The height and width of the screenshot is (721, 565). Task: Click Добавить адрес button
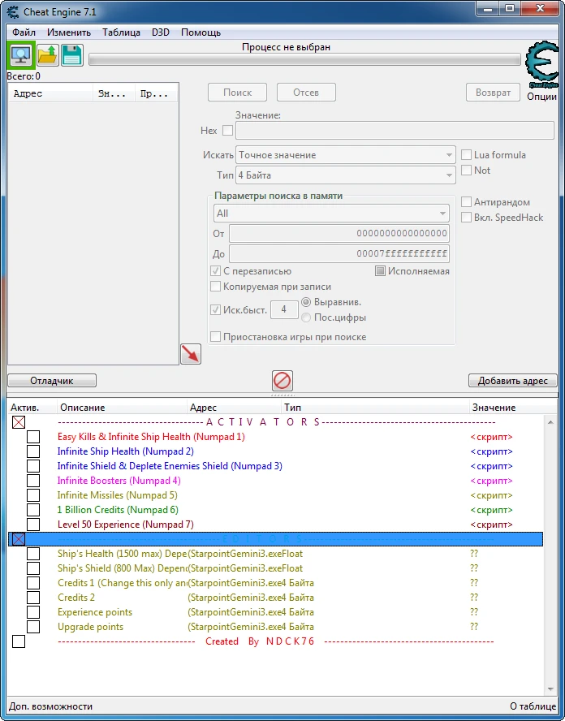[512, 381]
